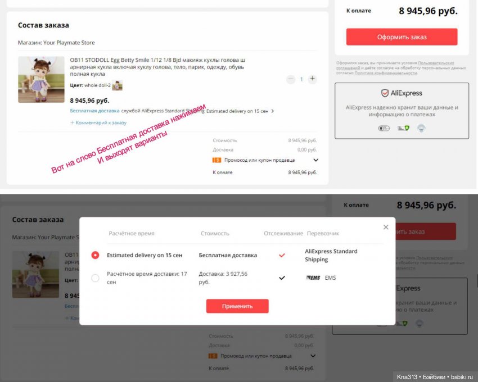Click the first payment security badge icon
The height and width of the screenshot is (382, 478).
click(384, 128)
